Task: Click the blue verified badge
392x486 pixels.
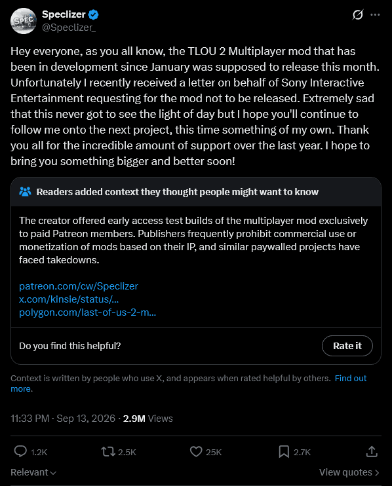Action: point(93,14)
